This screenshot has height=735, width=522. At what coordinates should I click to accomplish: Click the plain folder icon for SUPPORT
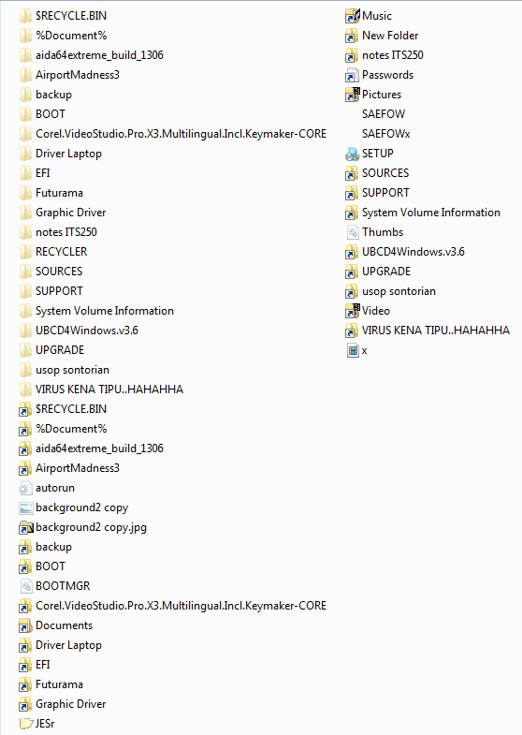[26, 291]
